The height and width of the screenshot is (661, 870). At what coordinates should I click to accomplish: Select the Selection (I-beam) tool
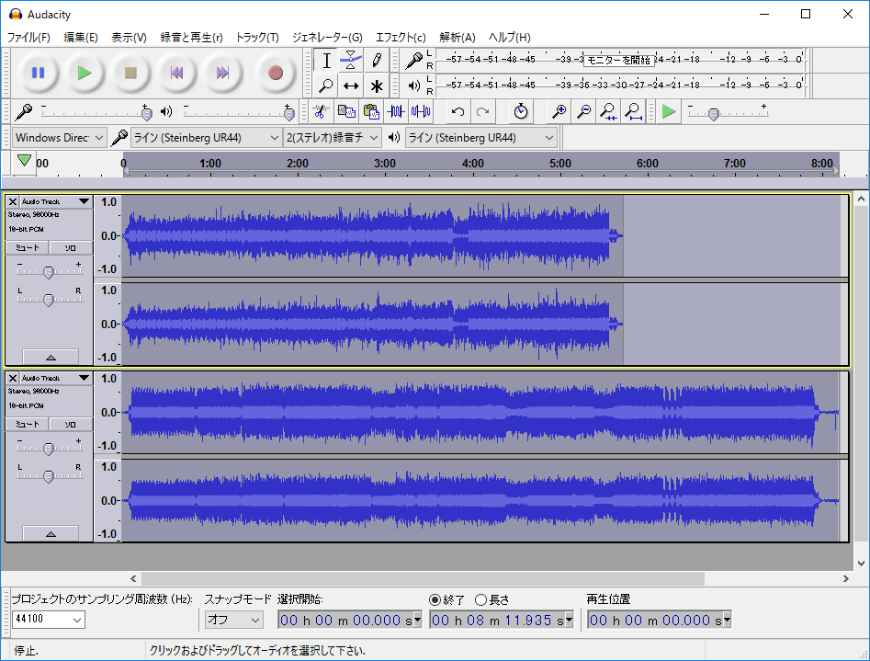326,61
